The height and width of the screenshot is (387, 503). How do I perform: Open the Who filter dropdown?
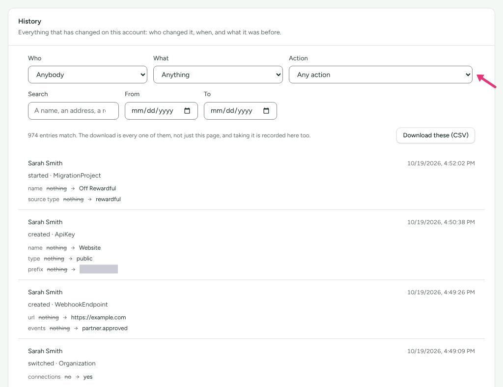point(87,75)
